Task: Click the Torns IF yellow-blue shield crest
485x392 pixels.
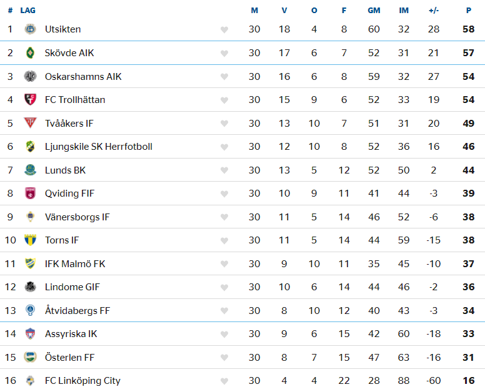Action: 30,240
